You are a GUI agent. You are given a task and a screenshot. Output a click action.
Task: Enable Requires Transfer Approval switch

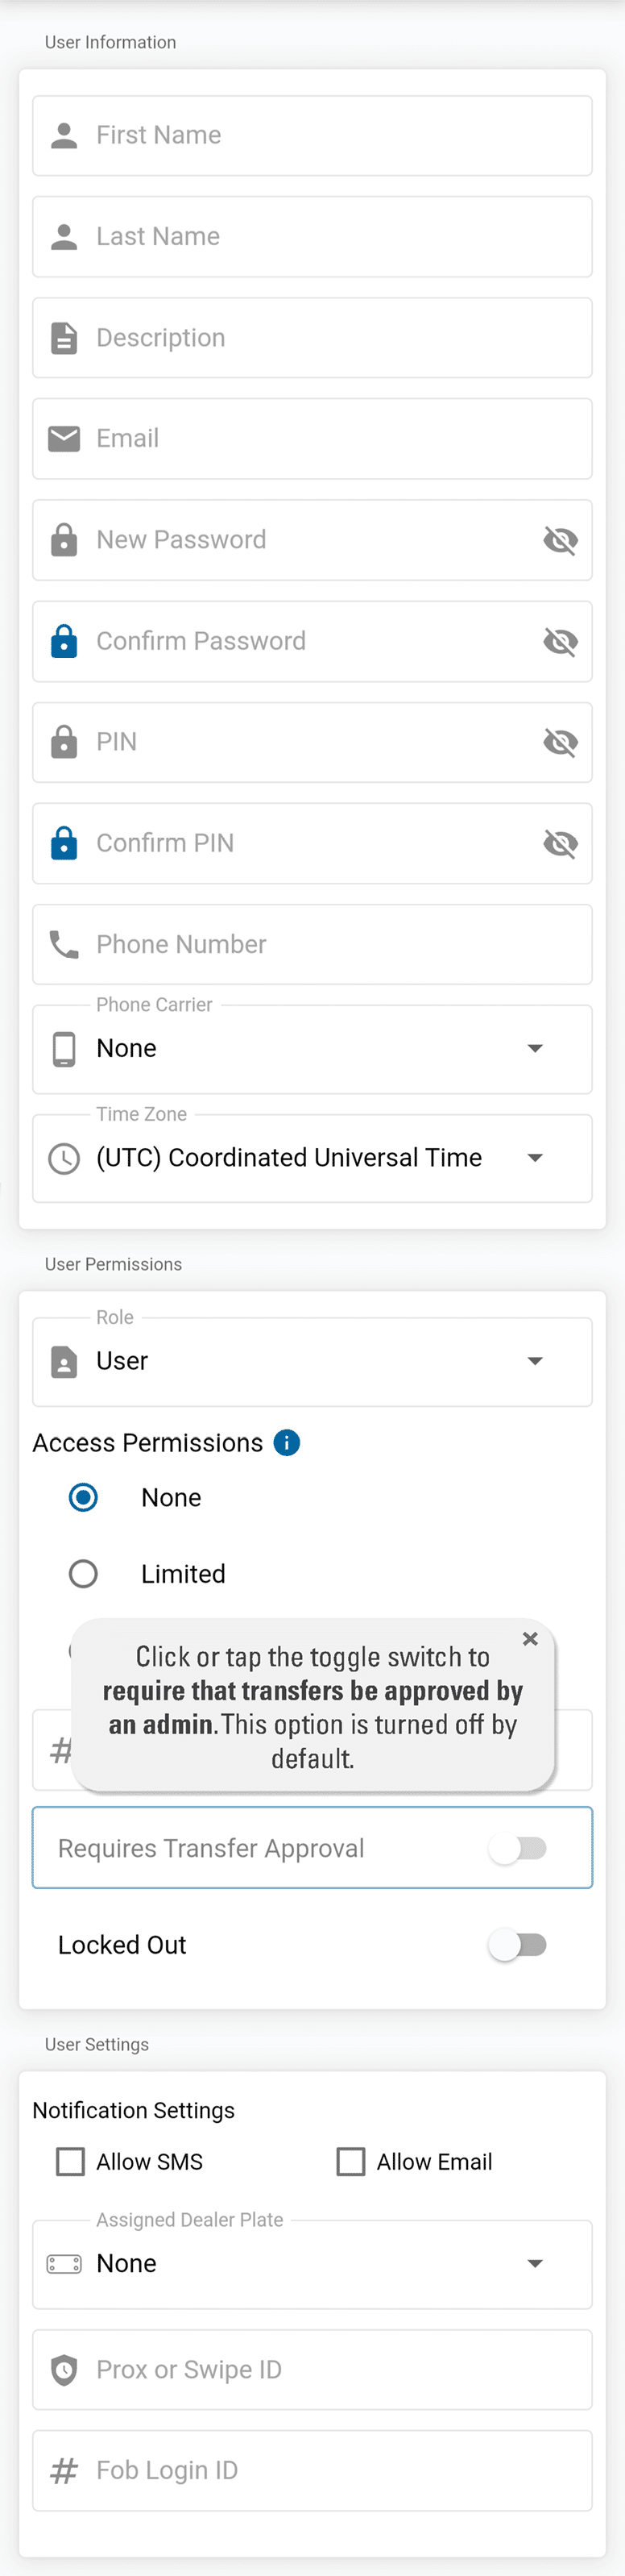click(518, 1848)
